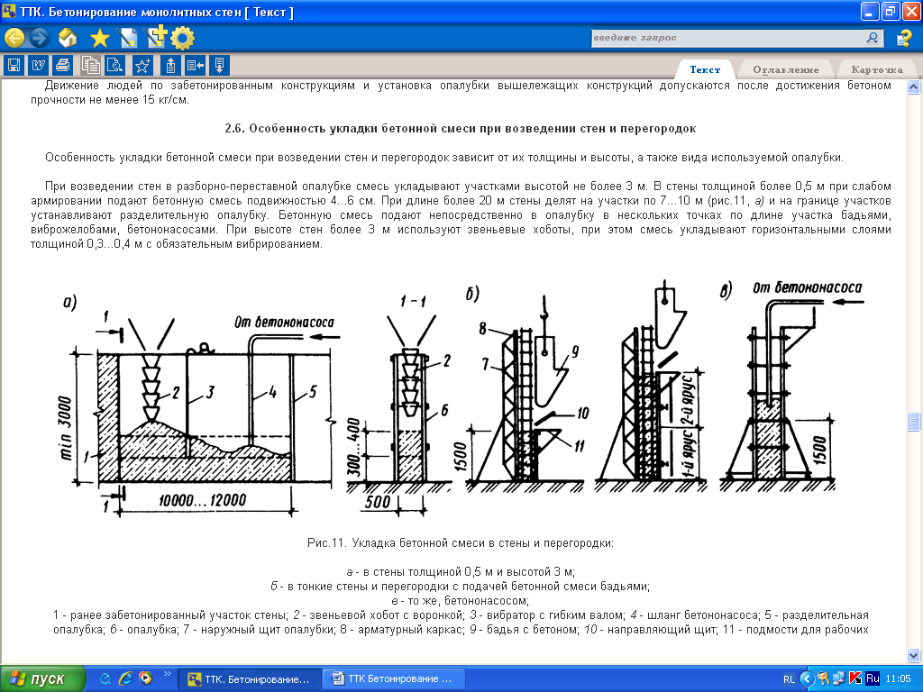This screenshot has width=923, height=692.
Task: Save the document with the floppy disk icon
Action: (x=14, y=65)
